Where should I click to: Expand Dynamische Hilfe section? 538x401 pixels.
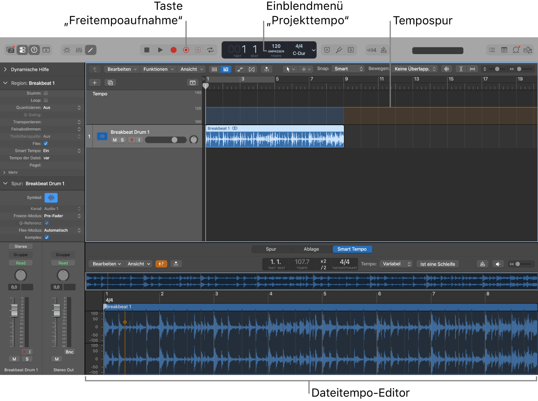[5, 69]
